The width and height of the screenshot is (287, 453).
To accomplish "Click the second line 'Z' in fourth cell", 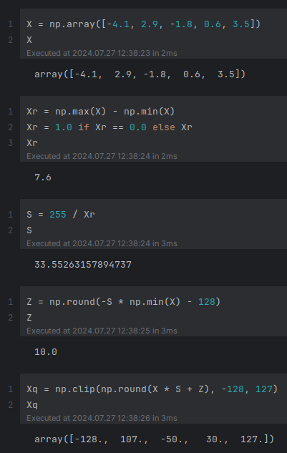I will (29, 318).
